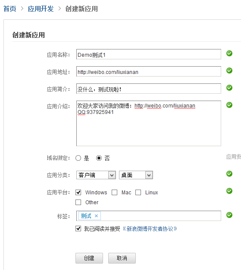Image resolution: width=241 pixels, height=270 pixels.
Task: Focus the 应用地址 URL input field
Action: [149, 71]
